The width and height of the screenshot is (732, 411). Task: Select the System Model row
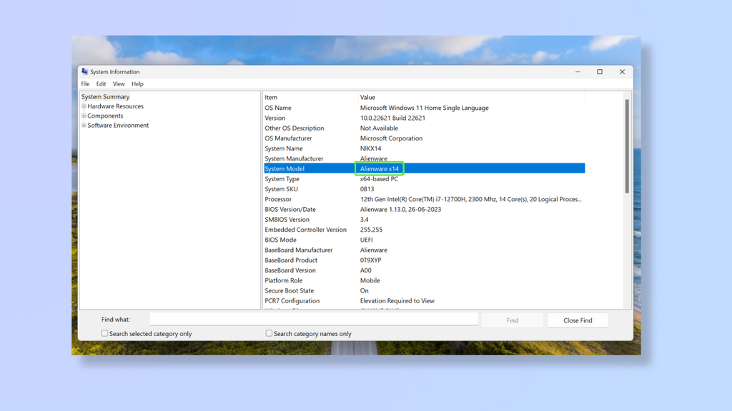(300, 168)
